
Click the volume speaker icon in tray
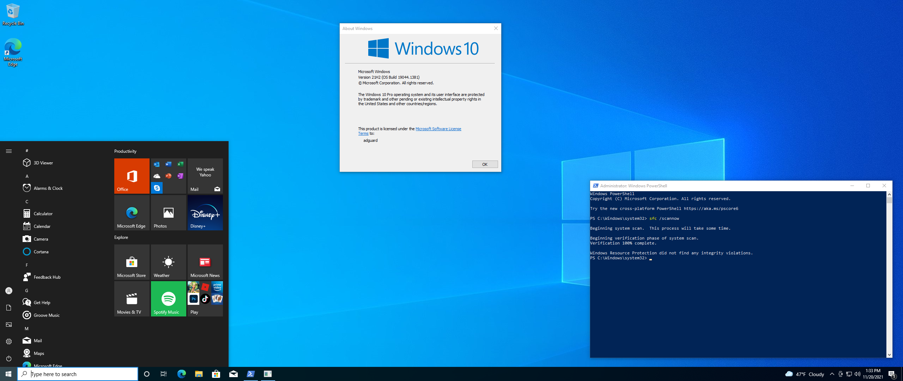pos(857,374)
